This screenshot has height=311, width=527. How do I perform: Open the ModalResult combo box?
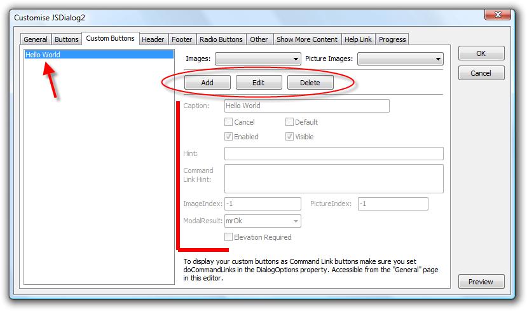(263, 221)
